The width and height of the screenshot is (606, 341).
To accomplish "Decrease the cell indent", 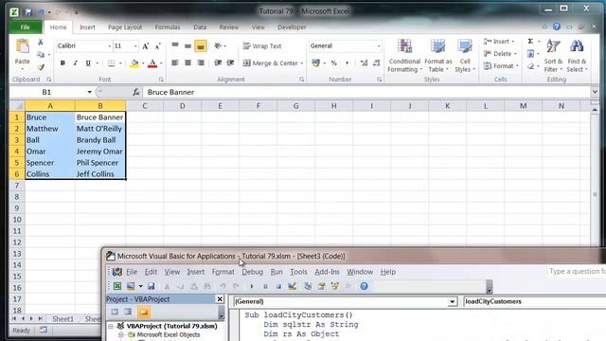I will (218, 63).
